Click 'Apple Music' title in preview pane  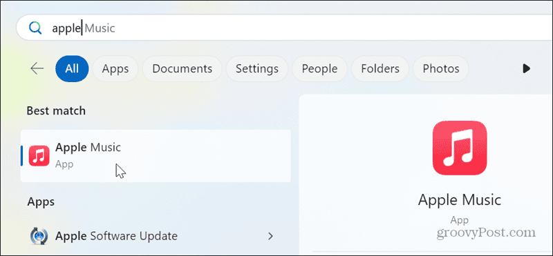(x=460, y=200)
